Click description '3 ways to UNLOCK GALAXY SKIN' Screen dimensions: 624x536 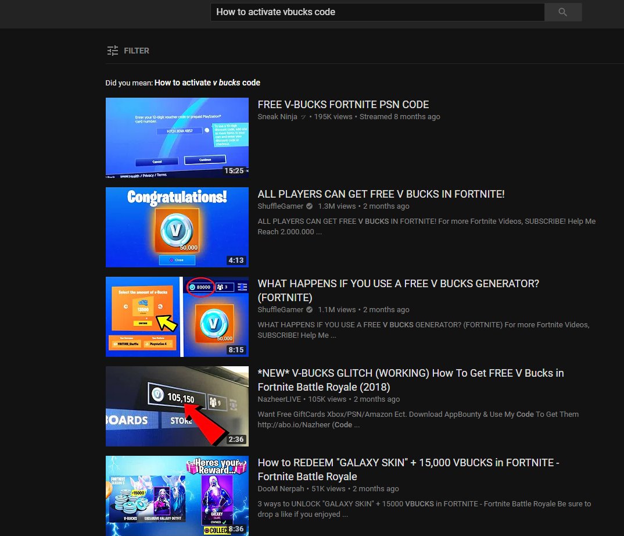click(x=424, y=509)
